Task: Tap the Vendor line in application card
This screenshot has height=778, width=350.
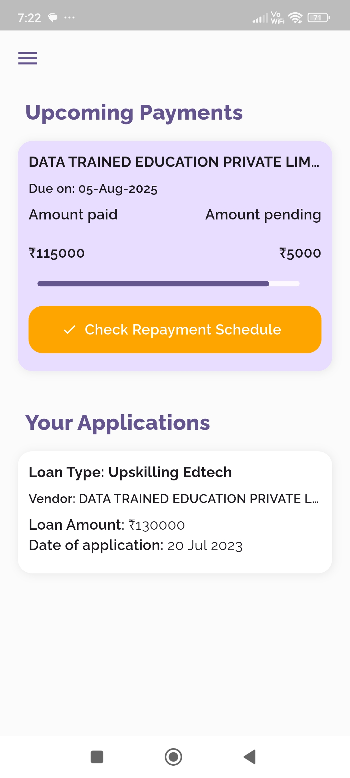Action: 173,499
